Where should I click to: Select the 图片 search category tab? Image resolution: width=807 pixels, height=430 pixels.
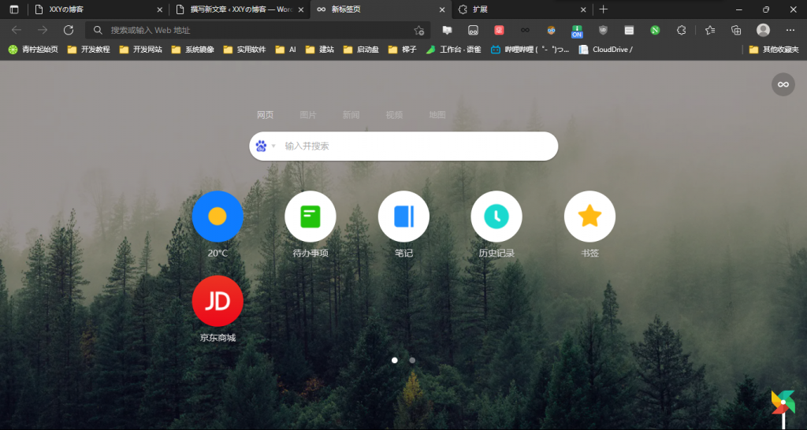(x=308, y=115)
